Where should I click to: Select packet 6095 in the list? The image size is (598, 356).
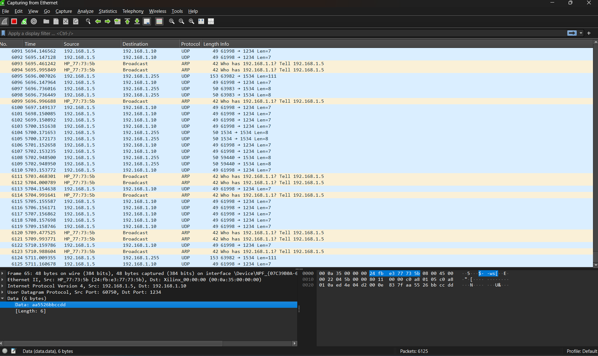click(x=296, y=76)
